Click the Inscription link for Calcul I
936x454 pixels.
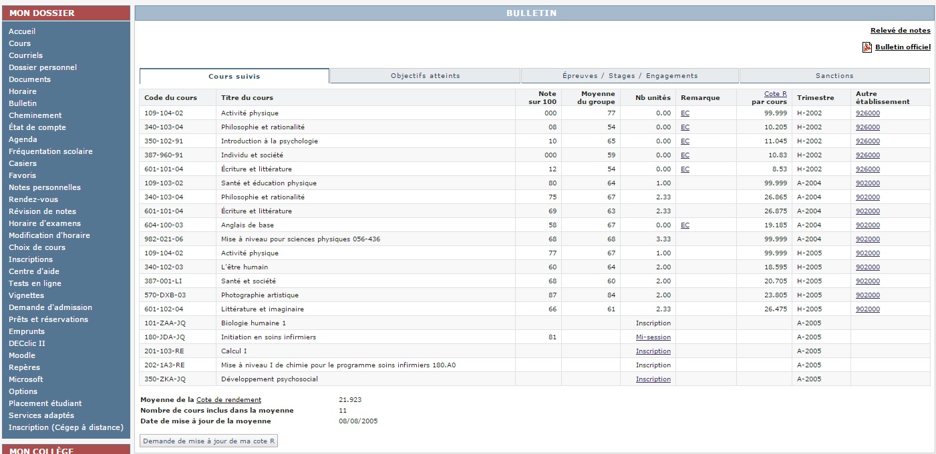pyautogui.click(x=653, y=351)
